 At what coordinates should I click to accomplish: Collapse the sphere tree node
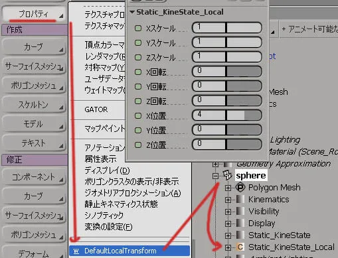[215, 176]
